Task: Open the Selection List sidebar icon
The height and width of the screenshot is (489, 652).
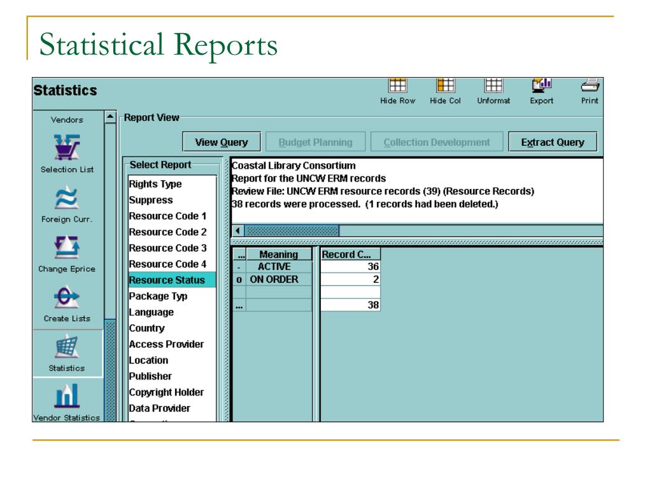Action: 66,147
